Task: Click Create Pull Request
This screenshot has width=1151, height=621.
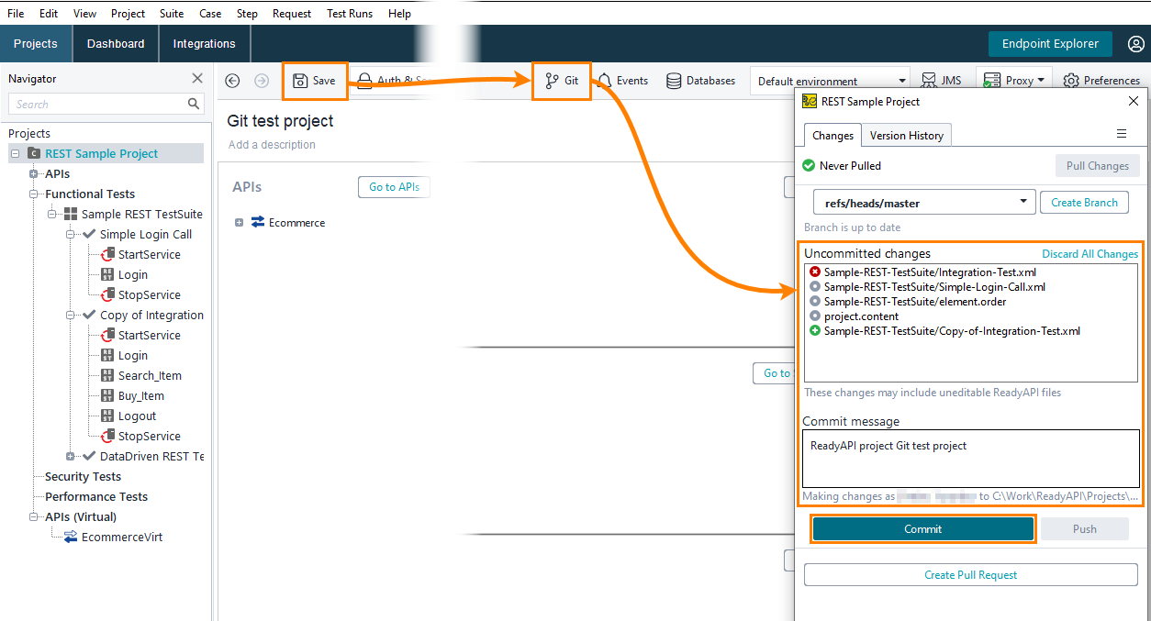Action: tap(971, 575)
